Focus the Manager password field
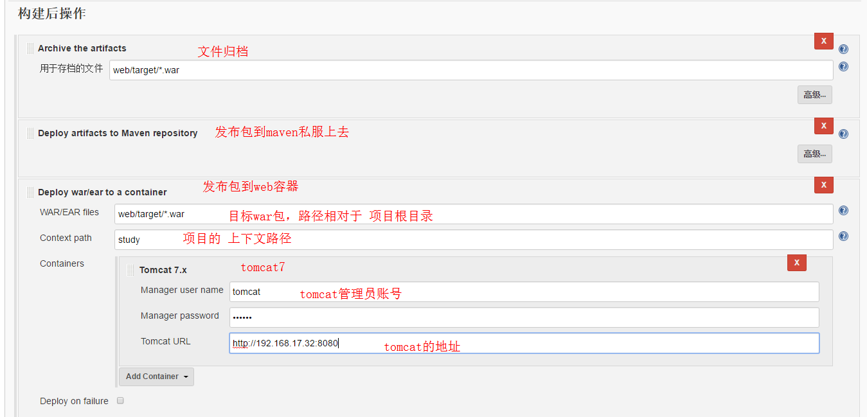867x417 pixels. point(524,317)
